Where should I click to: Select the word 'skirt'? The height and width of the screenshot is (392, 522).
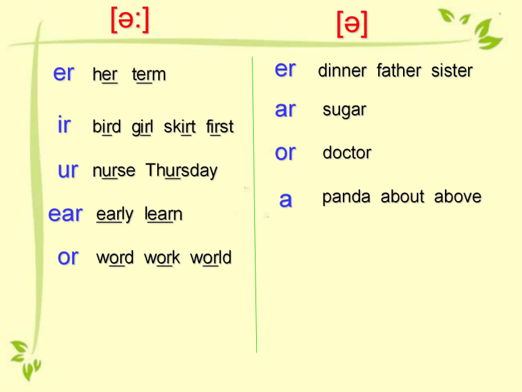click(x=180, y=127)
